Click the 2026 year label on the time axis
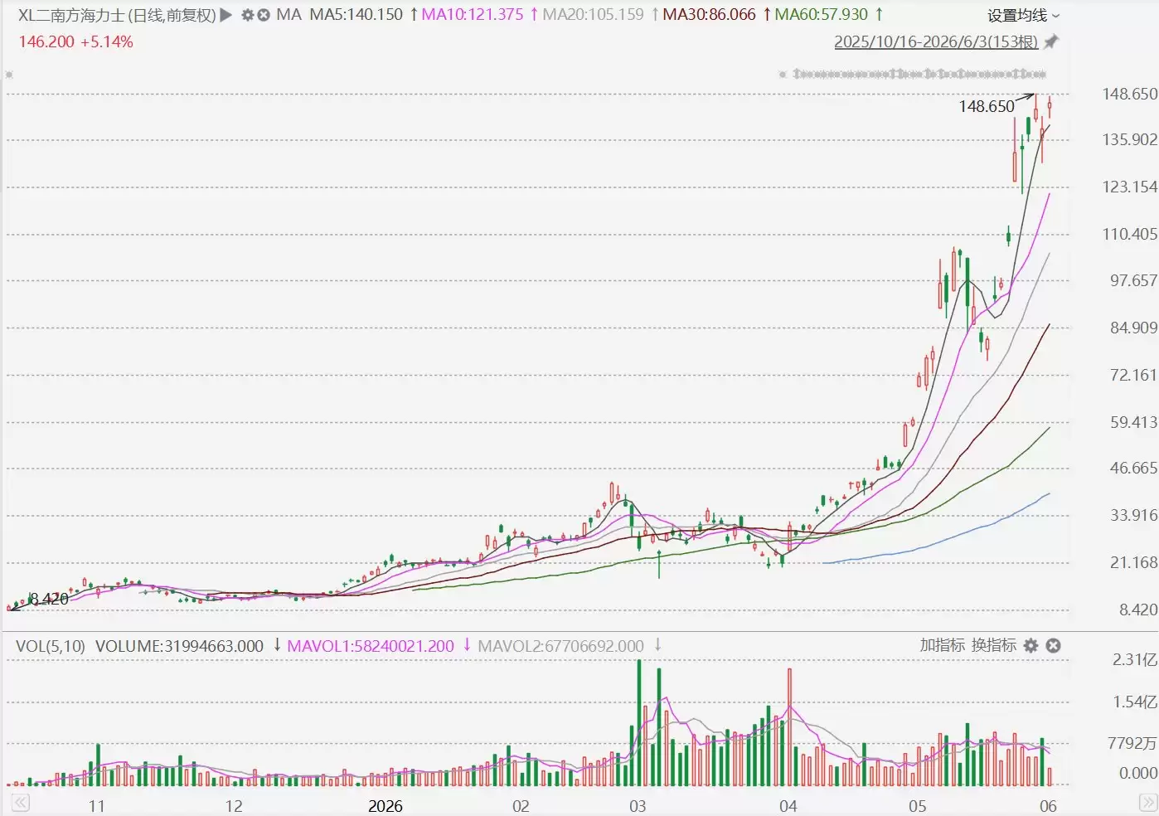Image resolution: width=1159 pixels, height=816 pixels. point(386,805)
